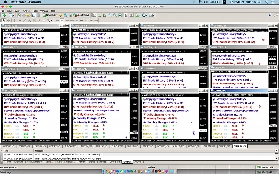279x174 pixels.
Task: Select the Trendline drawing tool
Action: click(25, 20)
